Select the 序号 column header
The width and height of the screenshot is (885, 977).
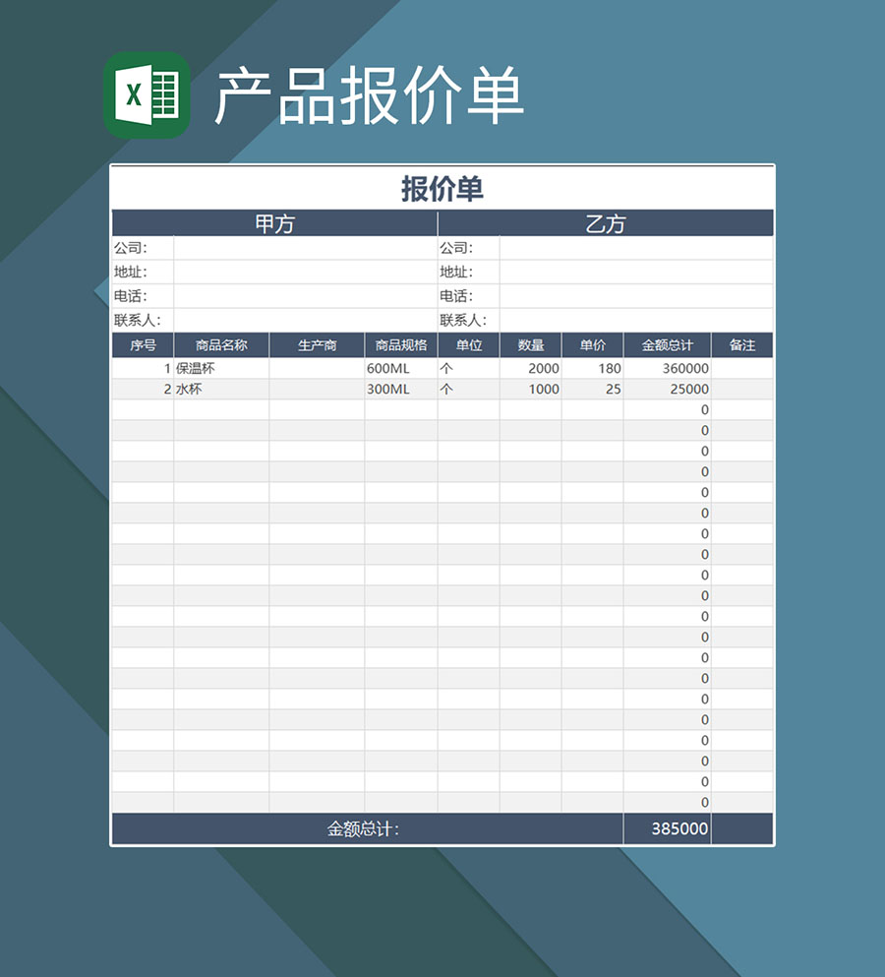coord(143,345)
